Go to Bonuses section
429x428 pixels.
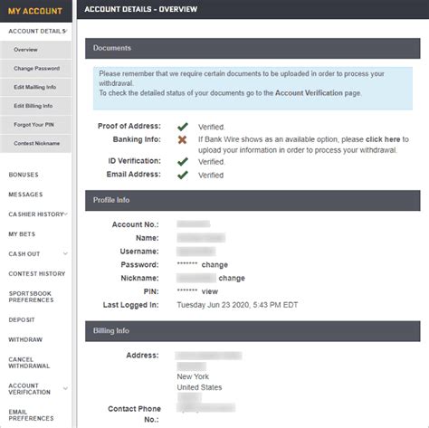[24, 175]
